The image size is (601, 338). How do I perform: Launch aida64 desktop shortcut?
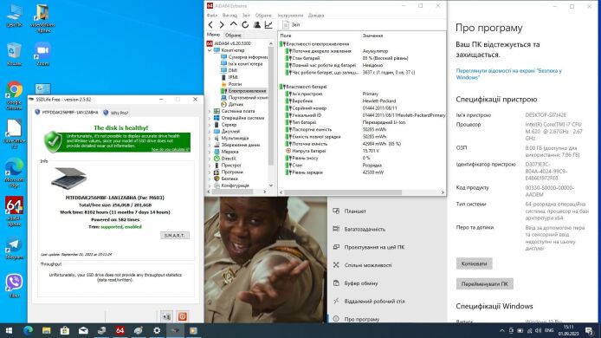(x=14, y=211)
